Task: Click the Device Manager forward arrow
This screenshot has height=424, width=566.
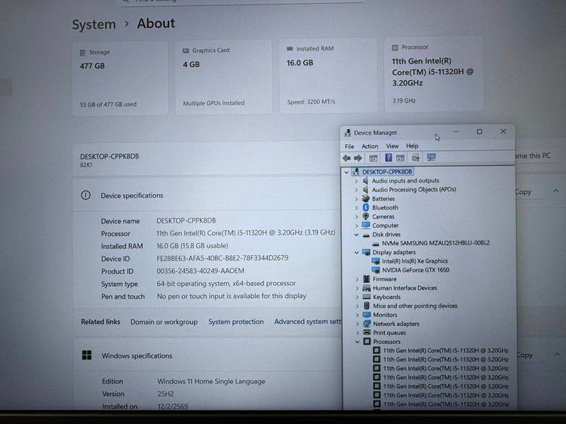Action: coord(358,158)
